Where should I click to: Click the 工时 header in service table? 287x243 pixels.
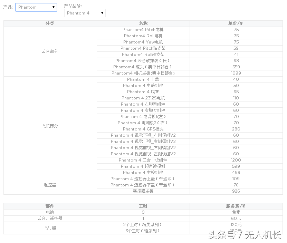tap(143, 206)
